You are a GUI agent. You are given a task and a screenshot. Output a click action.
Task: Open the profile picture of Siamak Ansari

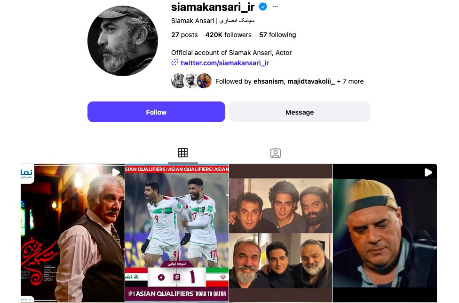click(123, 41)
